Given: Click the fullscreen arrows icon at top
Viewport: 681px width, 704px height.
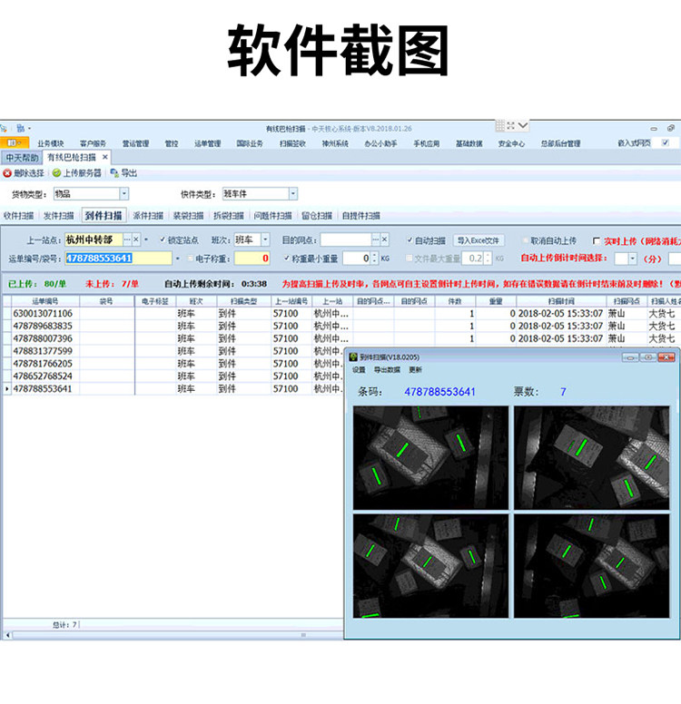Looking at the screenshot, I should 511,126.
